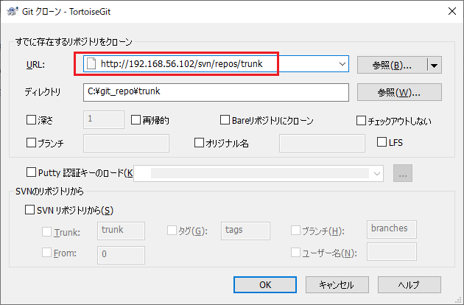Image resolution: width=464 pixels, height=305 pixels.
Task: Enable the オリジナル名 checkbox
Action: tap(199, 142)
